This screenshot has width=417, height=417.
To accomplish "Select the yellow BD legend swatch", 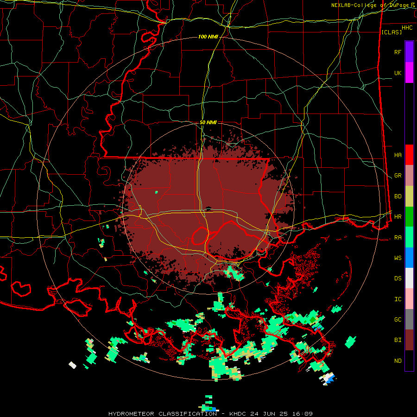I will coord(409,196).
